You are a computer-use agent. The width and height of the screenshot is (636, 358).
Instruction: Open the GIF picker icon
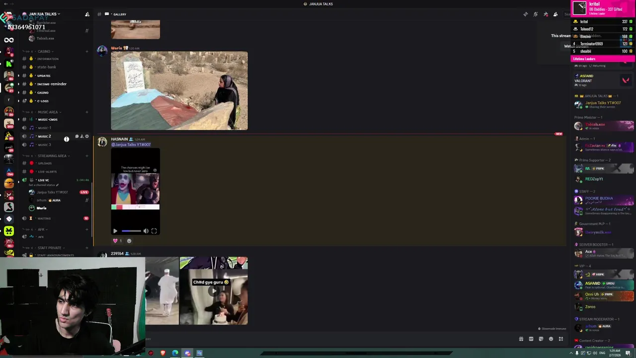pos(531,339)
